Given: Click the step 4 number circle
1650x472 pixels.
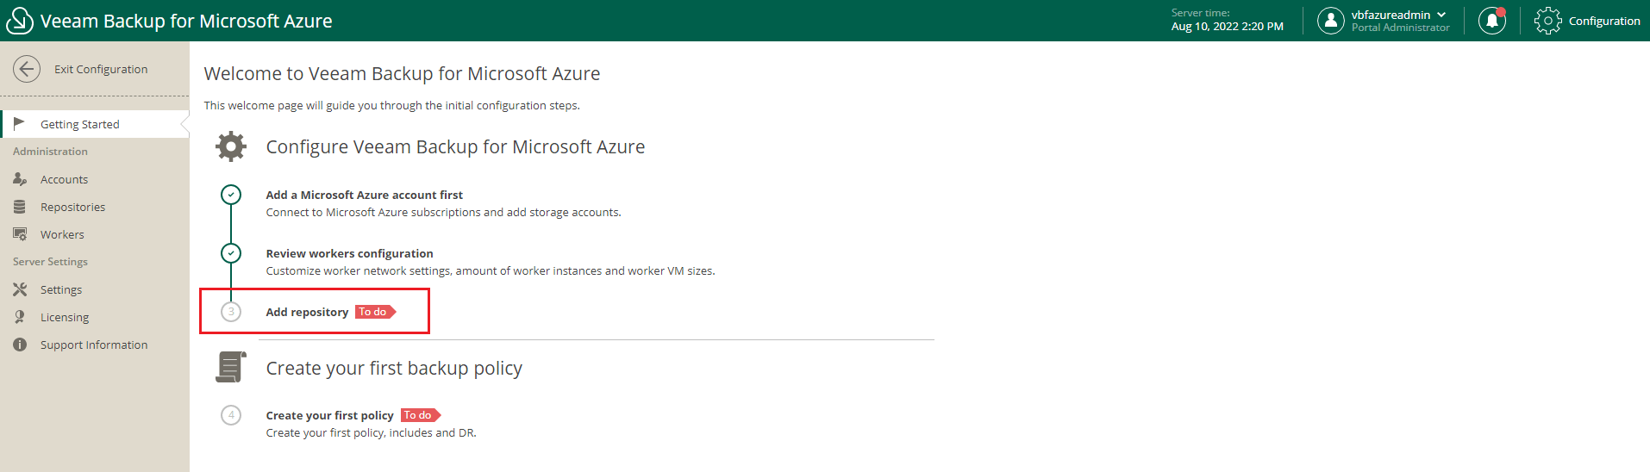Looking at the screenshot, I should [x=231, y=415].
